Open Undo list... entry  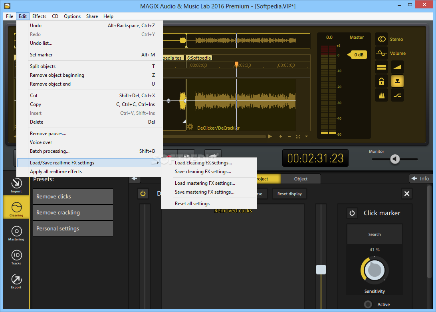(x=89, y=43)
